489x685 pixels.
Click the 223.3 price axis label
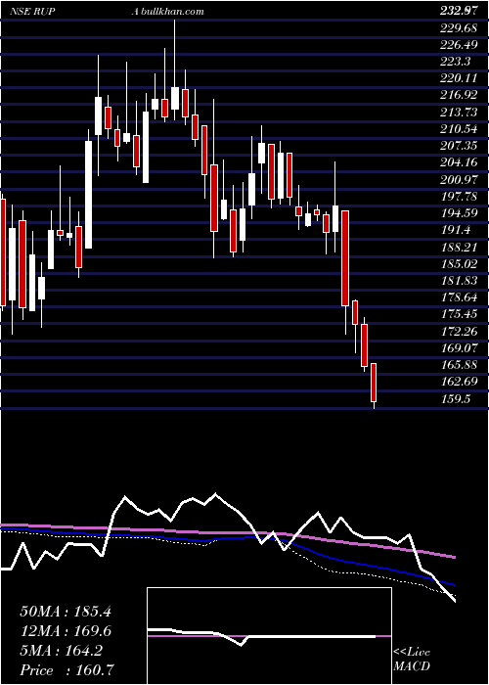pyautogui.click(x=456, y=62)
